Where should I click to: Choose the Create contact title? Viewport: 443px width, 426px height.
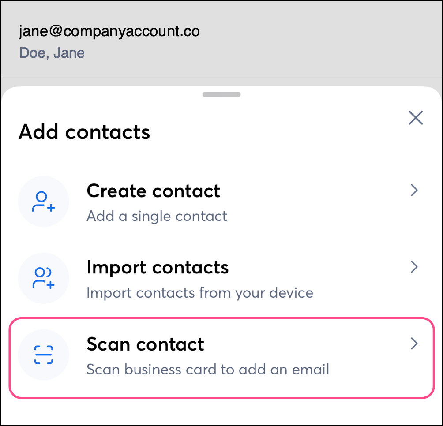point(153,191)
